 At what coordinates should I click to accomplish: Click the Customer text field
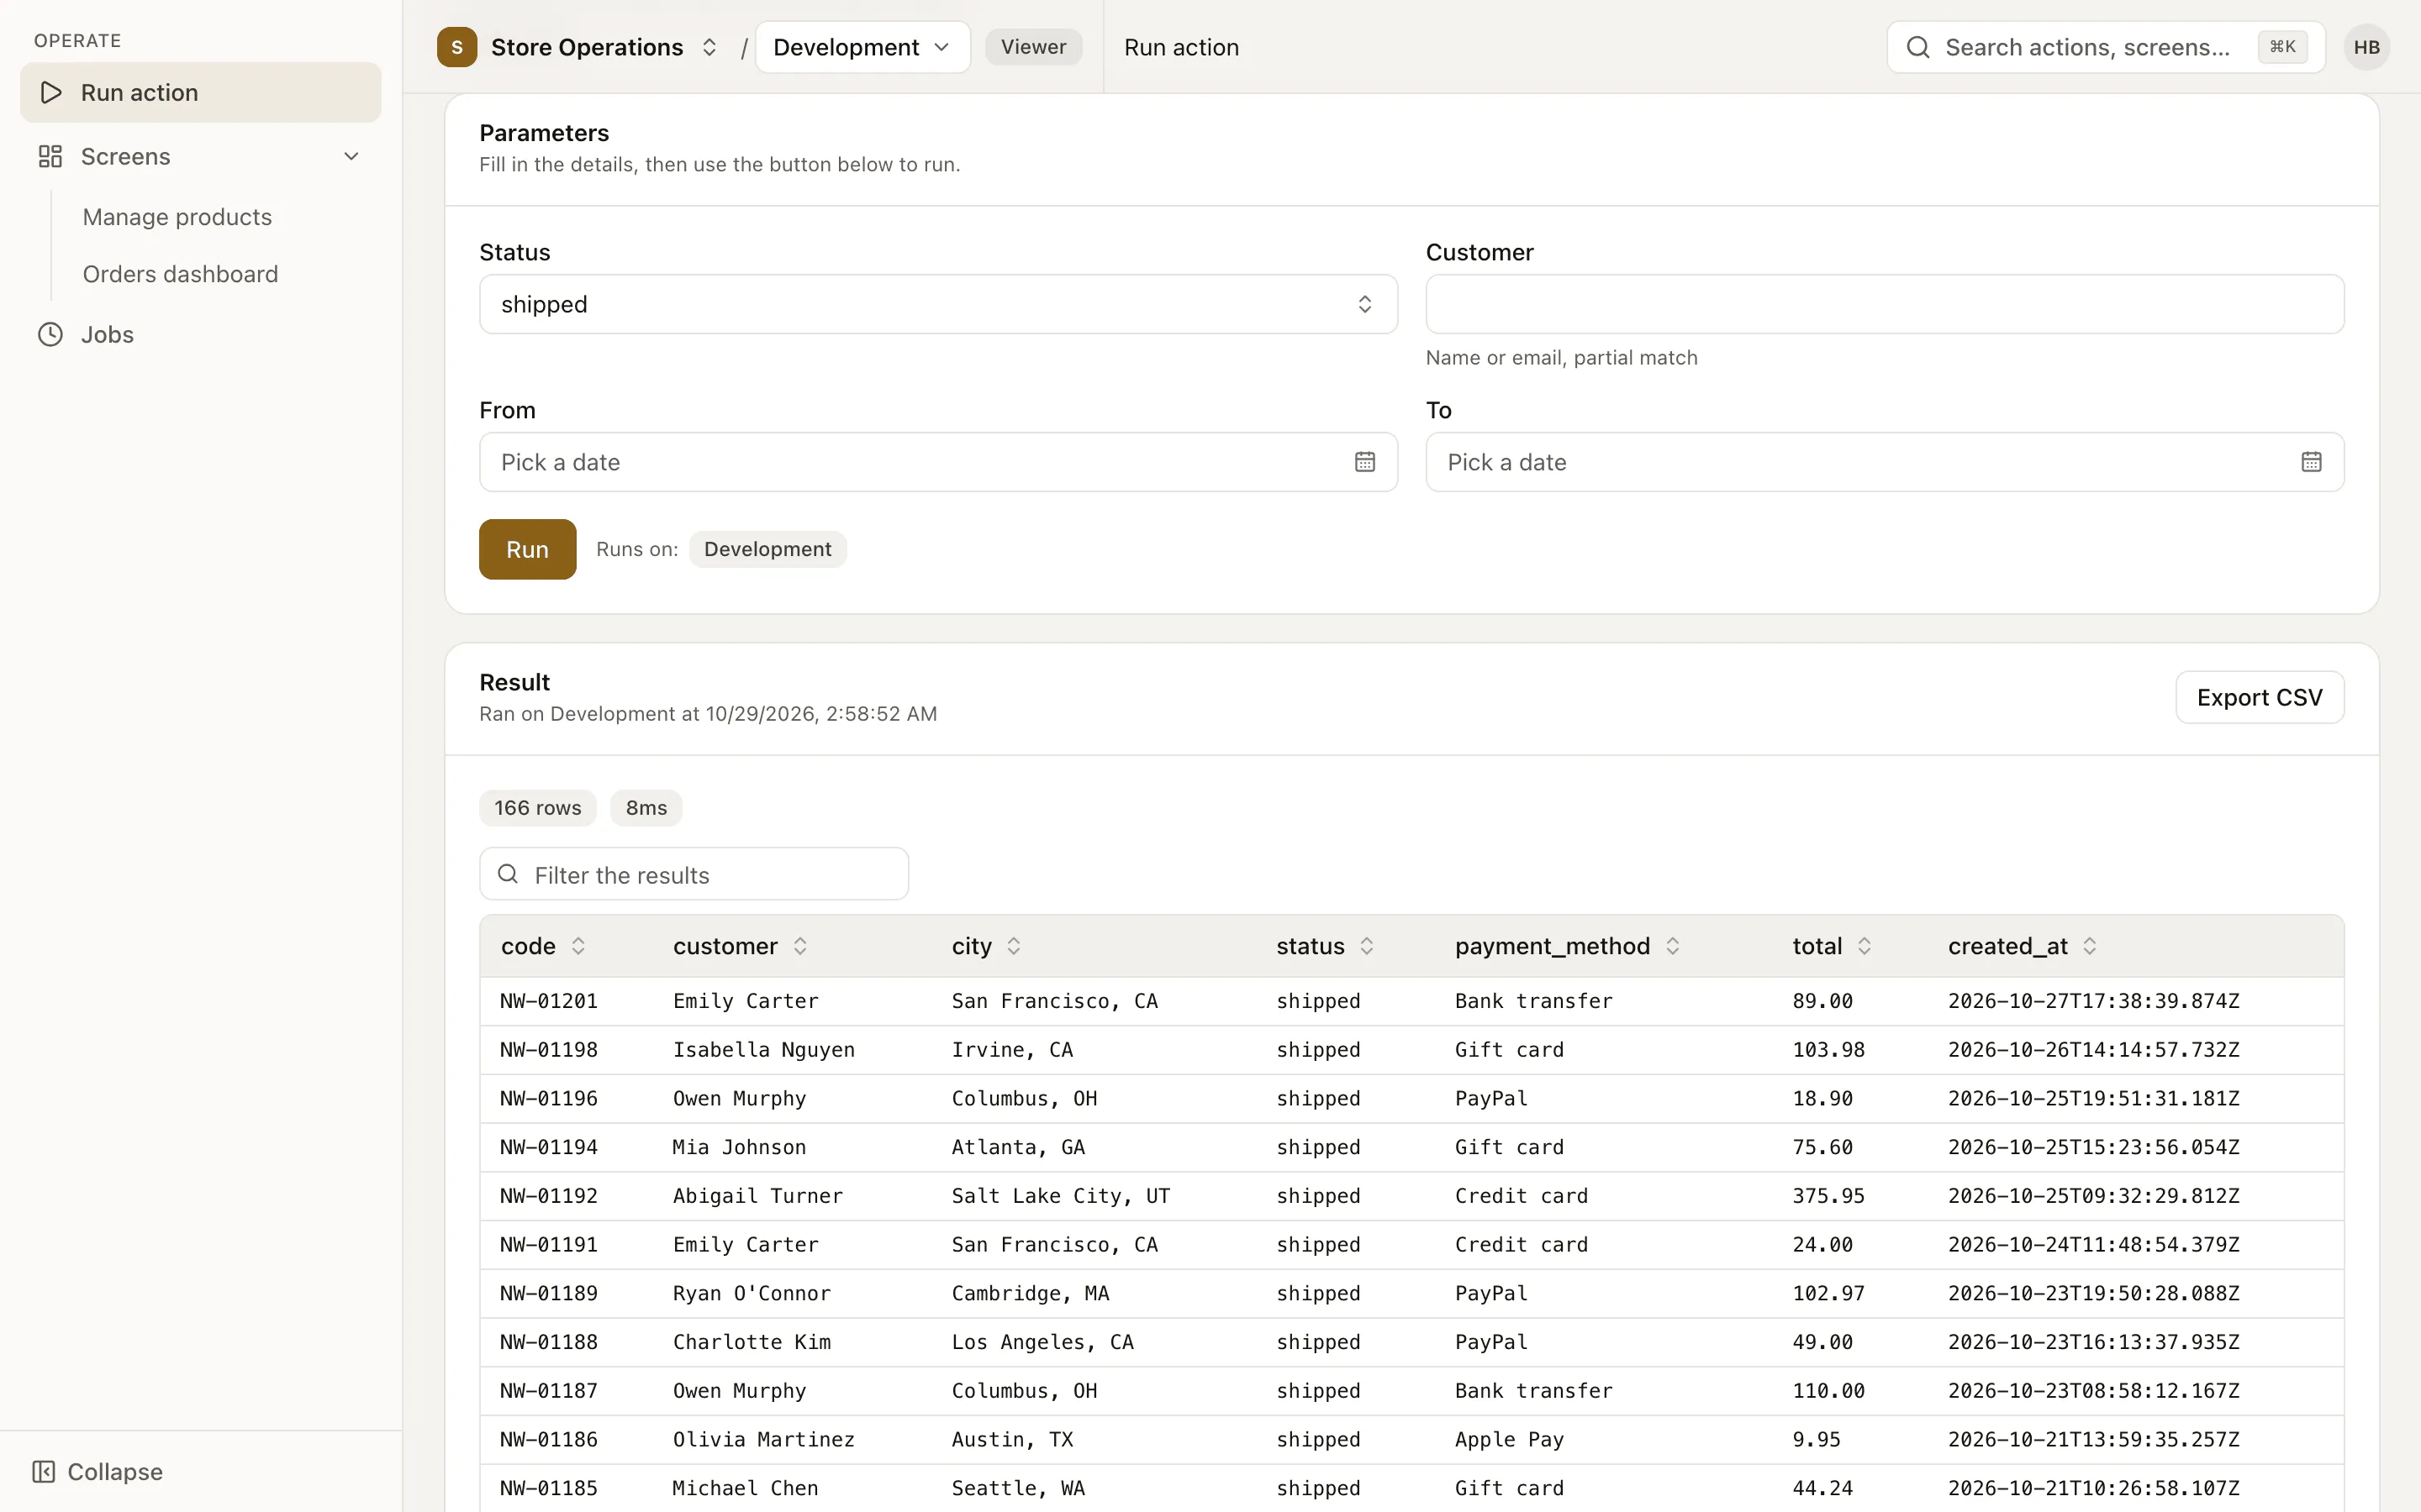[1885, 304]
